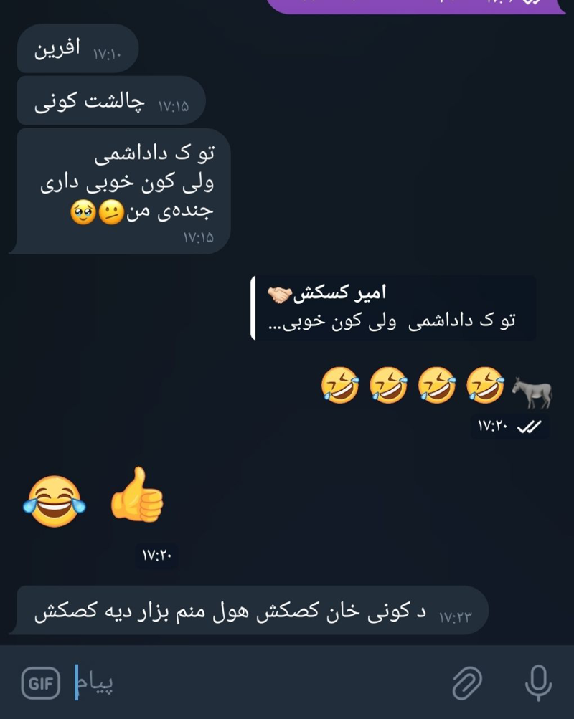Select the message 'افرین'
Viewport: 574px width, 719px height.
pyautogui.click(x=77, y=49)
